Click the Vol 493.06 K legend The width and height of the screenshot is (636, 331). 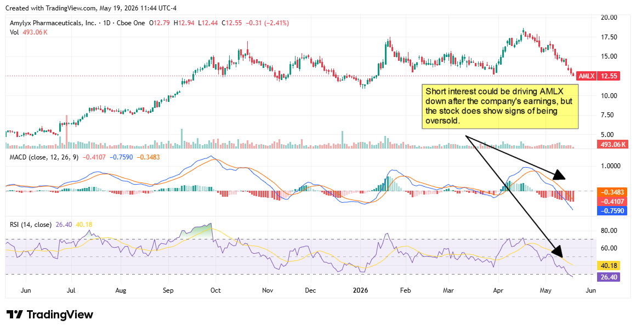pyautogui.click(x=29, y=32)
